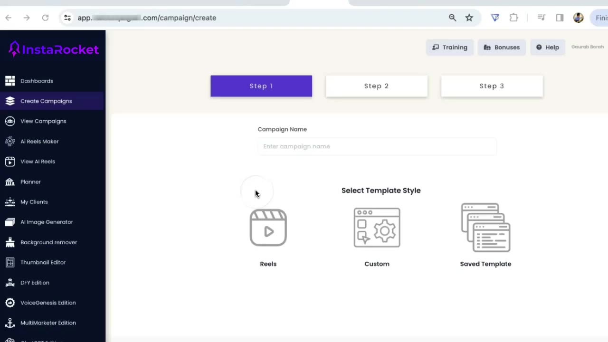Open the Bonuses button
Viewport: 608px width, 342px height.
(x=502, y=47)
